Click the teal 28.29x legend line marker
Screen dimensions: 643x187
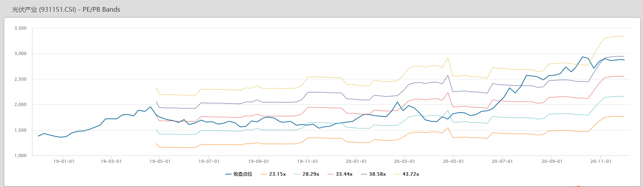coord(297,174)
